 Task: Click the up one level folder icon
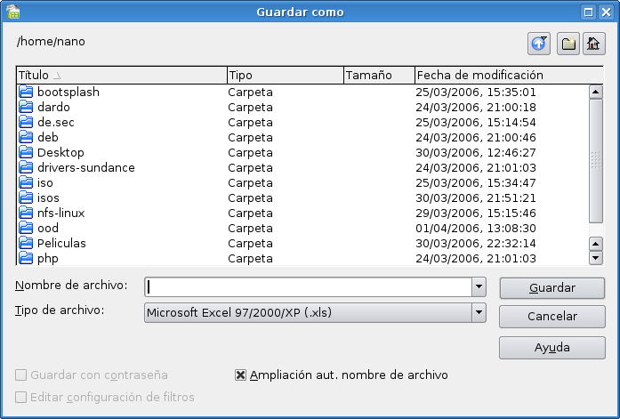[x=539, y=44]
